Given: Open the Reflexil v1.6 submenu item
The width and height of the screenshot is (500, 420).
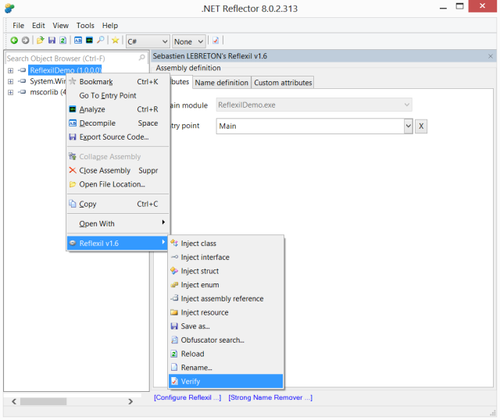Looking at the screenshot, I should click(x=118, y=244).
